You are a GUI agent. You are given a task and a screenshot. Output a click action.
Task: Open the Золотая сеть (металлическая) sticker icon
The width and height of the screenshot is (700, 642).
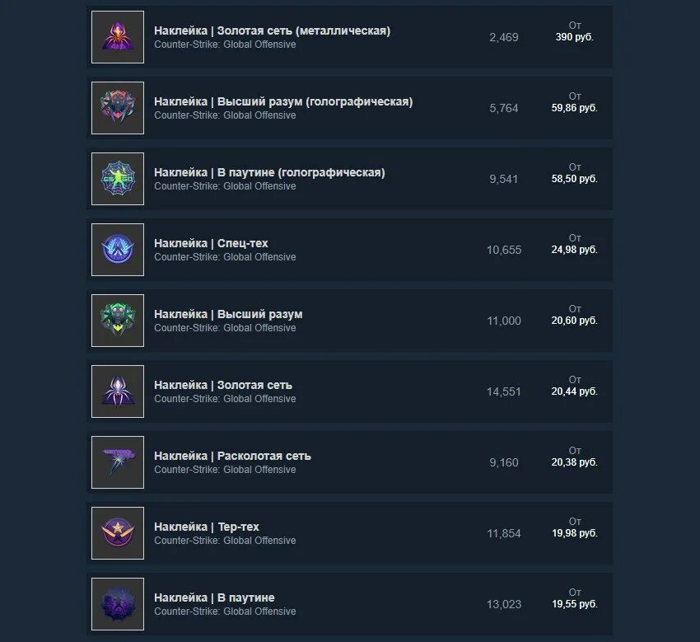coord(118,37)
